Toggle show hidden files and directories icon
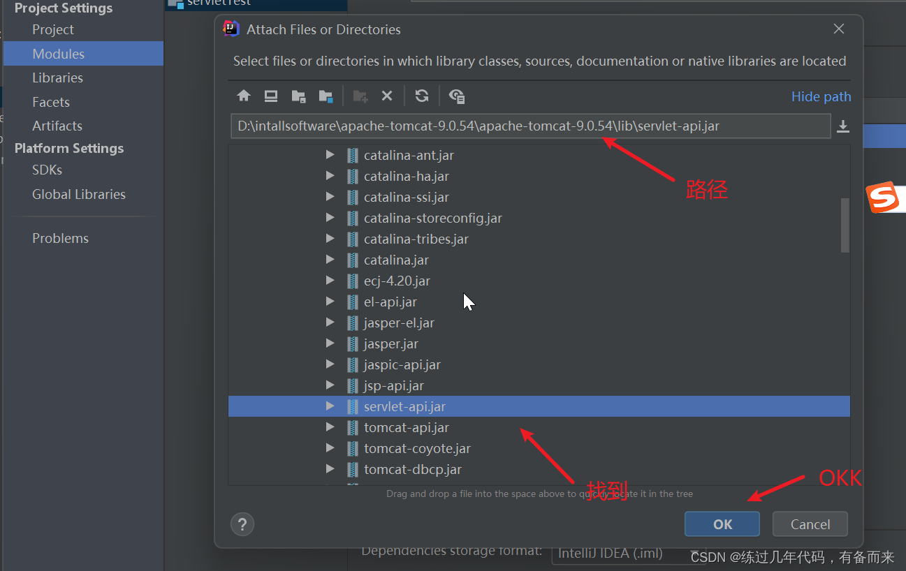Image resolution: width=906 pixels, height=571 pixels. click(x=457, y=96)
